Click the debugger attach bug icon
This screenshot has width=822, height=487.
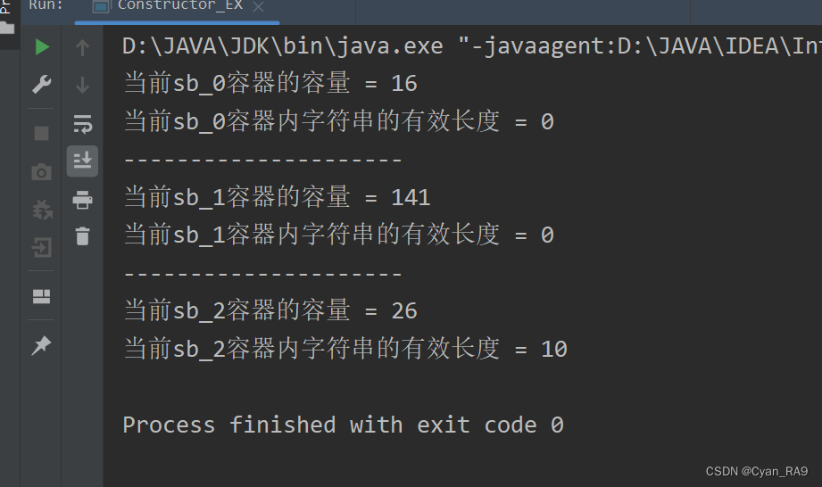42,210
